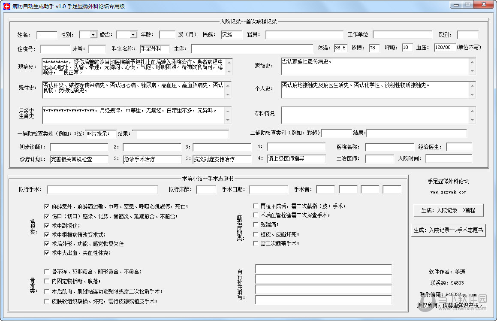The image size is (497, 321).
Task: Click the 入院时间 input field
Action: click(x=449, y=159)
